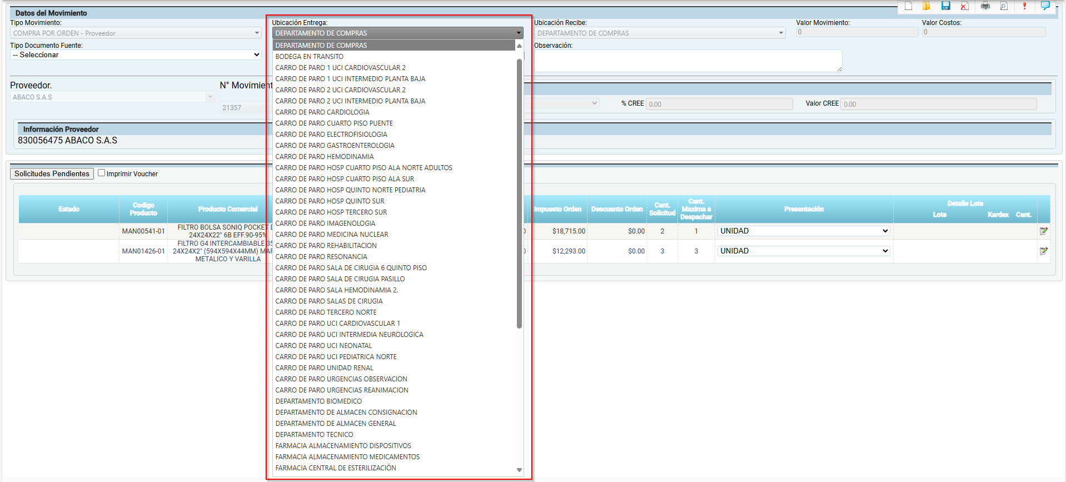The width and height of the screenshot is (1066, 482).
Task: Click the delete document red X icon
Action: point(965,6)
